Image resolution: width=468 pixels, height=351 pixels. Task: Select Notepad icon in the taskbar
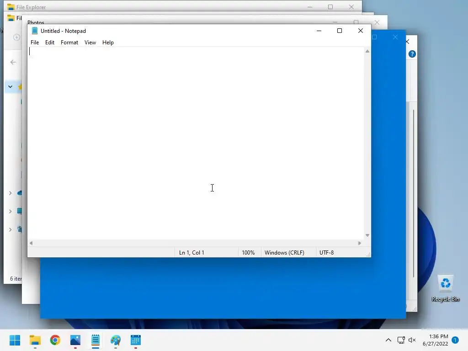click(x=96, y=340)
